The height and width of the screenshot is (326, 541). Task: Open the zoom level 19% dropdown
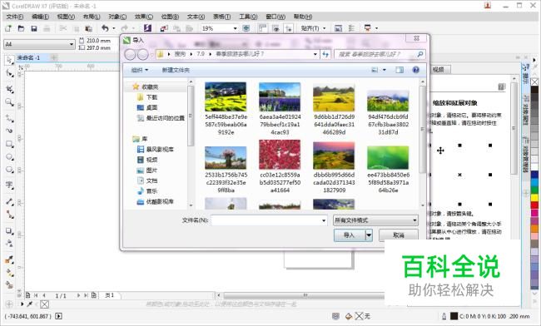pyautogui.click(x=235, y=28)
